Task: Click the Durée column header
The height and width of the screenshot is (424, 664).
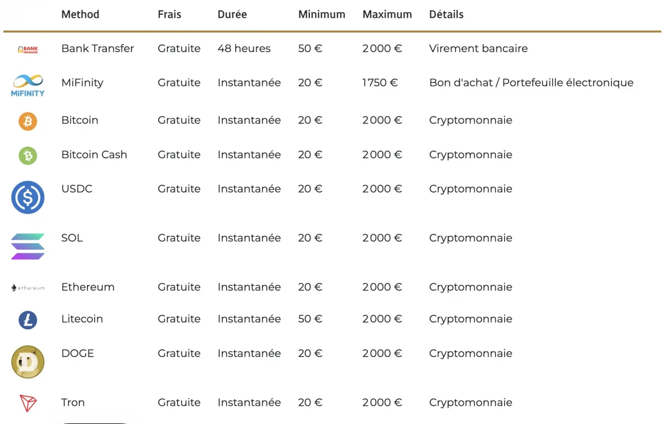Action: point(232,14)
